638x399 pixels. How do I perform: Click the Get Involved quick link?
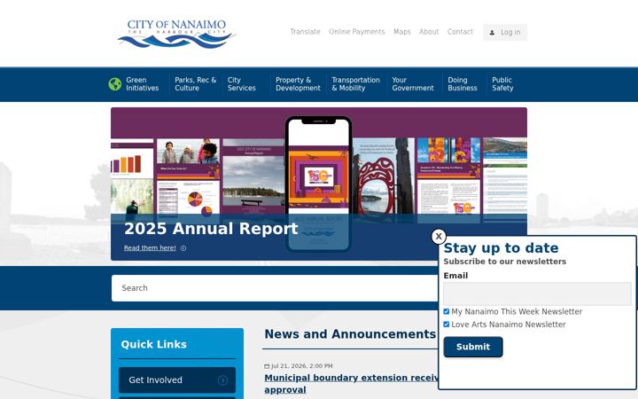click(x=177, y=380)
